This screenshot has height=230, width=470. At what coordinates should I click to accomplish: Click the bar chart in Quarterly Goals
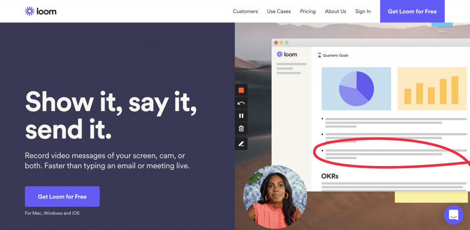[432, 89]
